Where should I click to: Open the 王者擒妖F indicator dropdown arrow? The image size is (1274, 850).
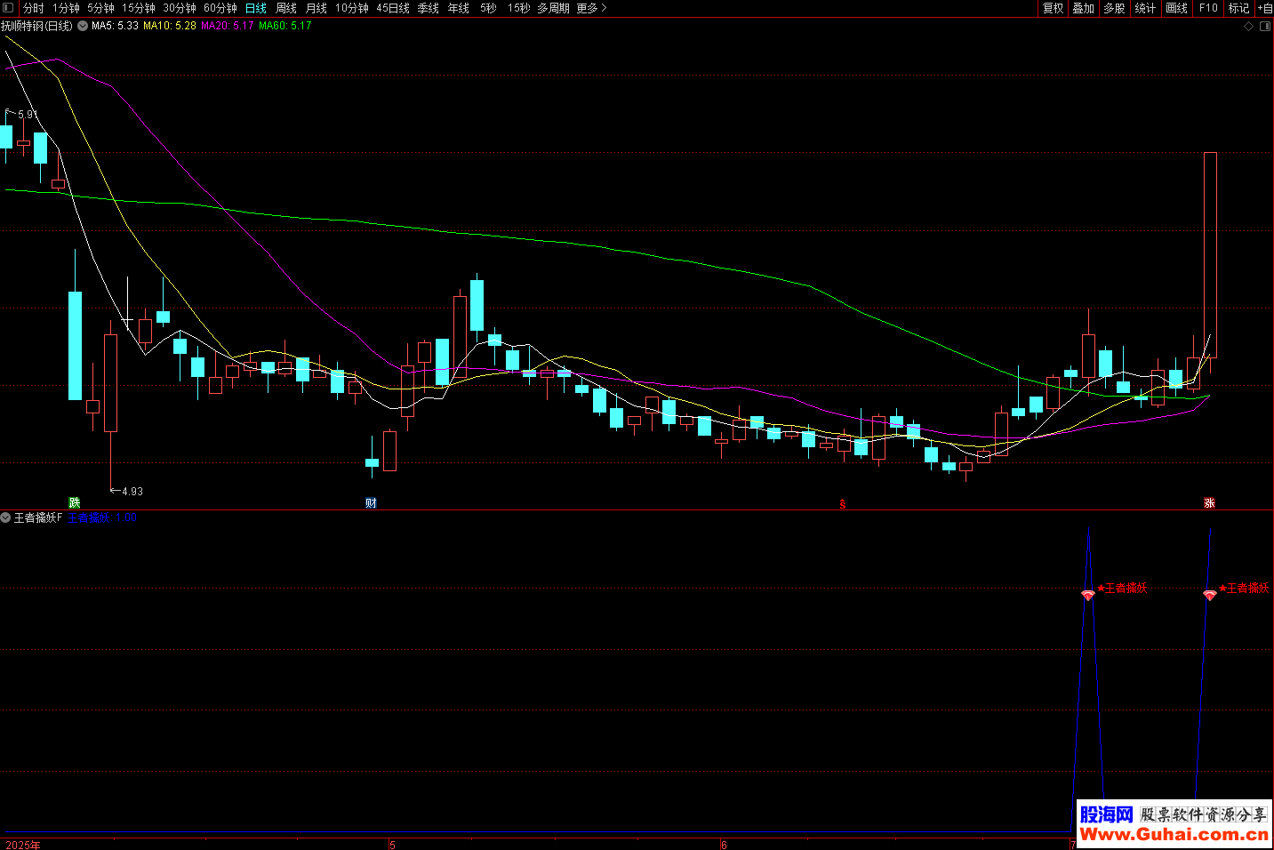[x=6, y=517]
